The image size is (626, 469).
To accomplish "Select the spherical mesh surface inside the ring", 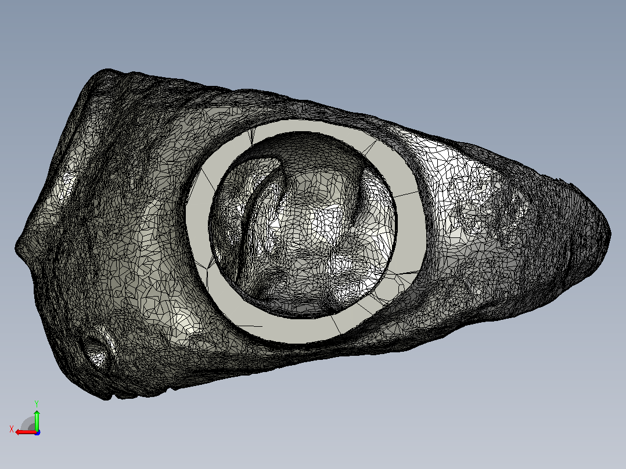I will (x=303, y=225).
